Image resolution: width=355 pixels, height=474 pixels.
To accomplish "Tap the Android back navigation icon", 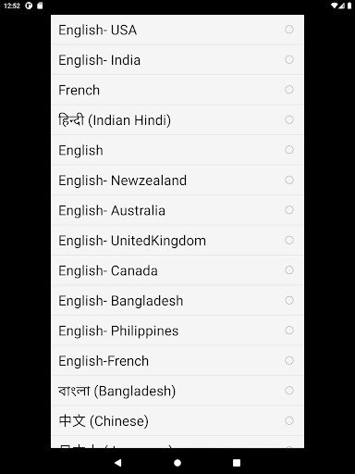I will click(118, 463).
